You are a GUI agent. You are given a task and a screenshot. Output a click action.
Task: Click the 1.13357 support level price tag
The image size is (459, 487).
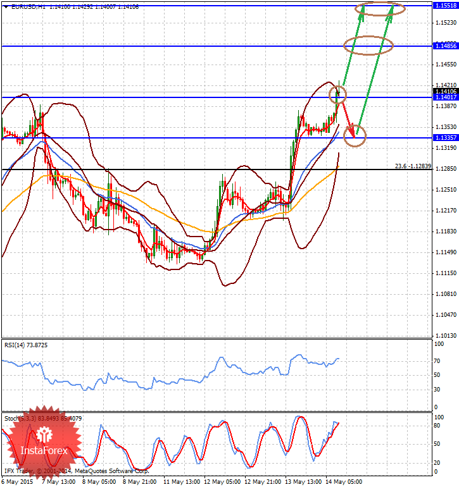point(445,137)
